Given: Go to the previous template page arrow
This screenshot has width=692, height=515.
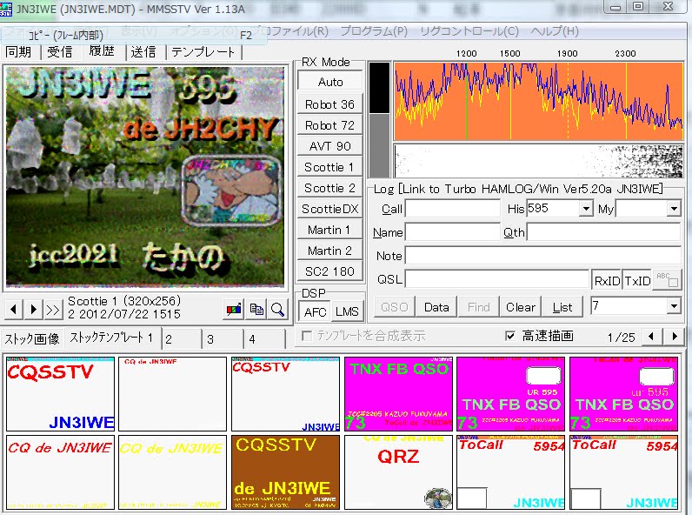Looking at the screenshot, I should tap(651, 336).
